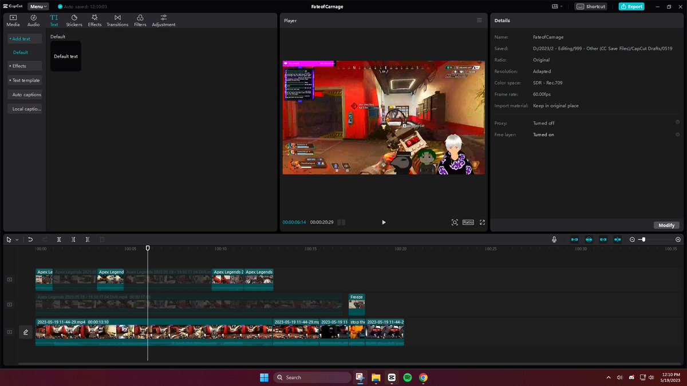The width and height of the screenshot is (687, 386).
Task: Add the Default text thumbnail
Action: (x=66, y=56)
